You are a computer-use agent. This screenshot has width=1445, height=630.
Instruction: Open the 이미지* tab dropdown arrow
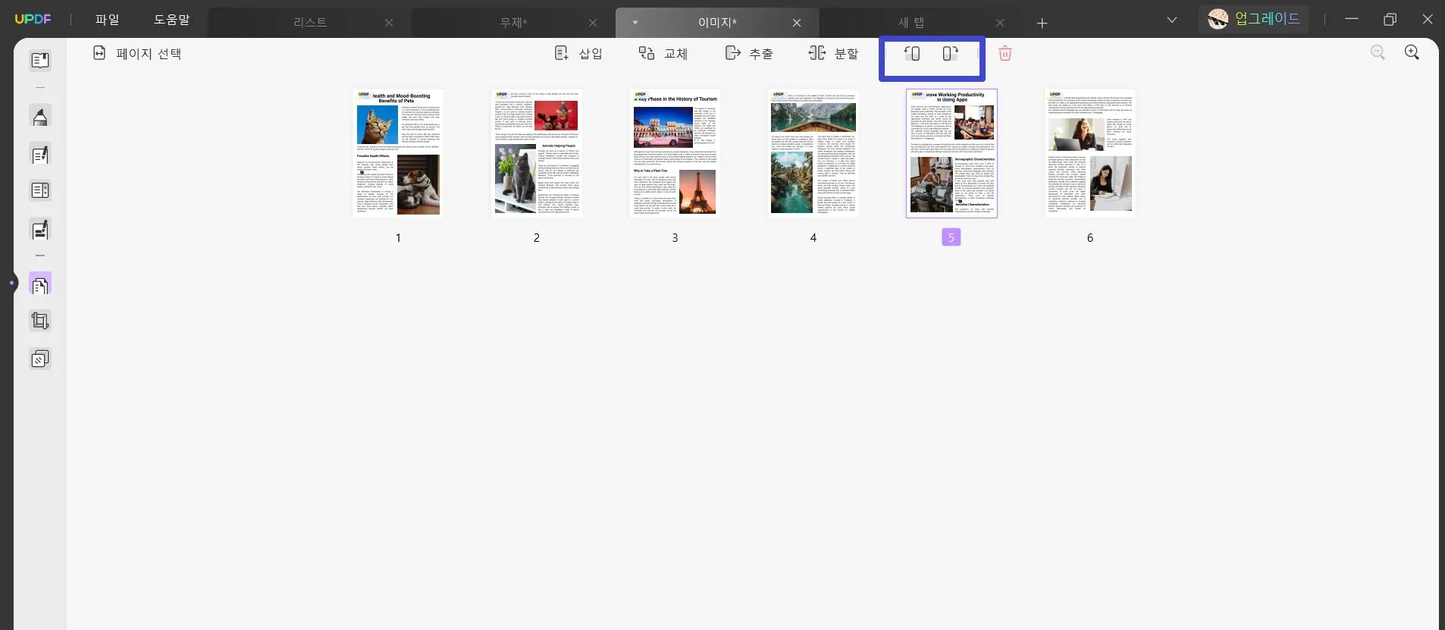pos(635,23)
